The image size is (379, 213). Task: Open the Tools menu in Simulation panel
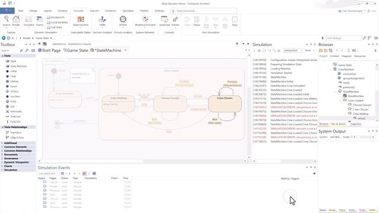click(309, 50)
